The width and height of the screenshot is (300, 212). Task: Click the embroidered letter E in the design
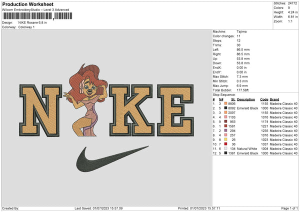click(x=175, y=110)
